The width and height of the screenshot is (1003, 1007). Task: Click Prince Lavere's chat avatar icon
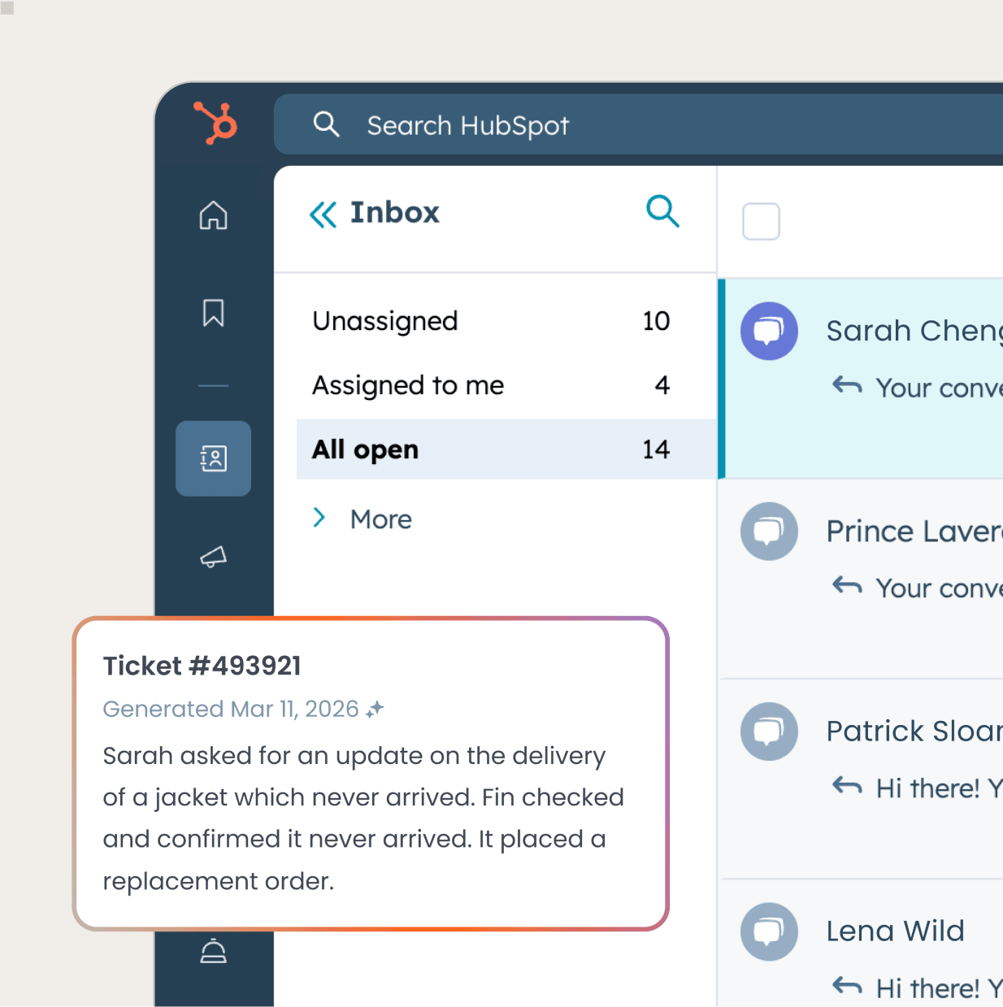769,531
